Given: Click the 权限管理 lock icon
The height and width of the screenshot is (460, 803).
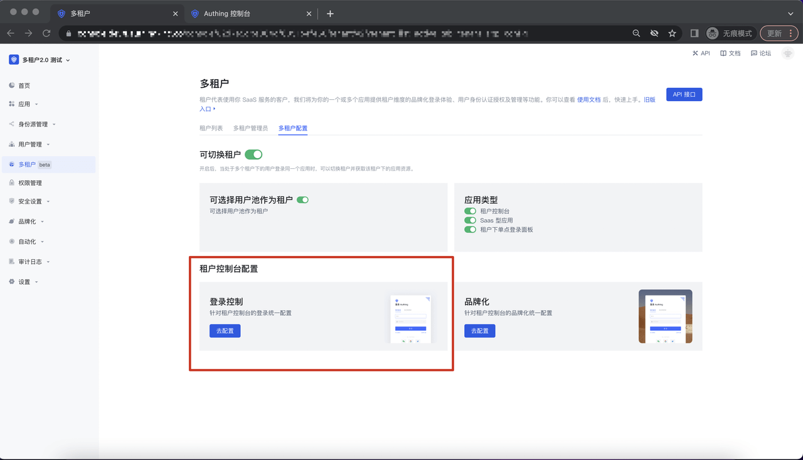Looking at the screenshot, I should (12, 183).
